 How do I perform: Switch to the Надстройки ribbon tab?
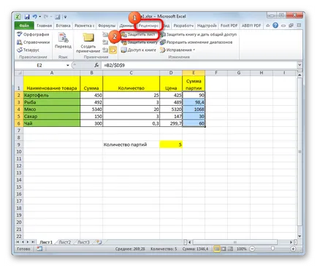pyautogui.click(x=207, y=26)
